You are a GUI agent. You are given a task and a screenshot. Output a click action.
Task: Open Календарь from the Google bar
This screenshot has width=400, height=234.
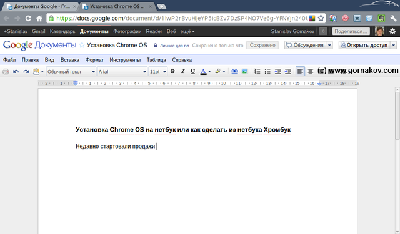[62, 31]
